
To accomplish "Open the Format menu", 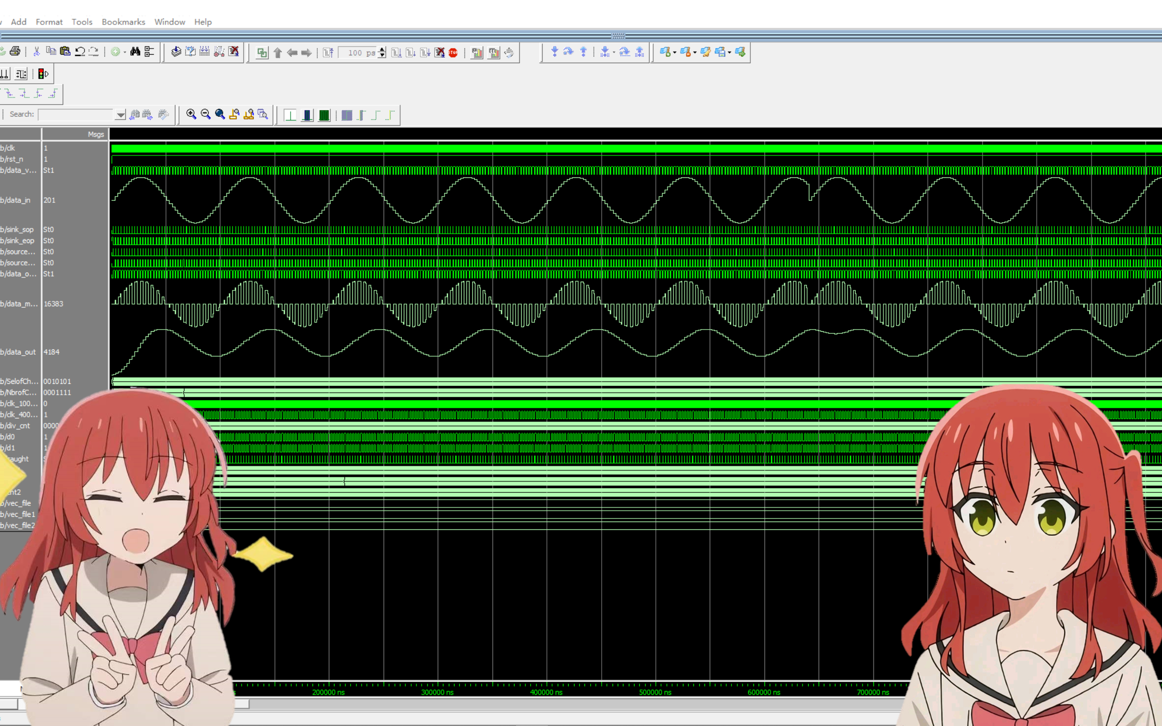I will (x=49, y=22).
